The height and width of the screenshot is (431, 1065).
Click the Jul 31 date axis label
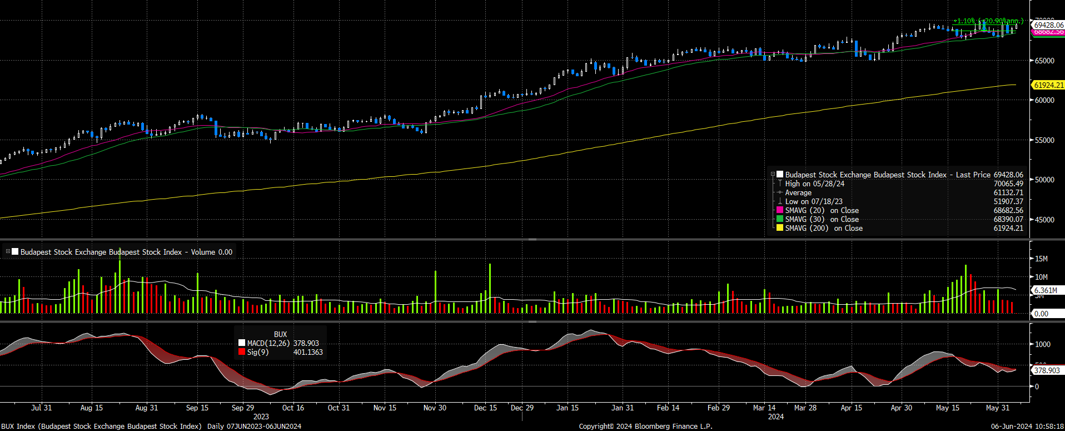tap(42, 408)
